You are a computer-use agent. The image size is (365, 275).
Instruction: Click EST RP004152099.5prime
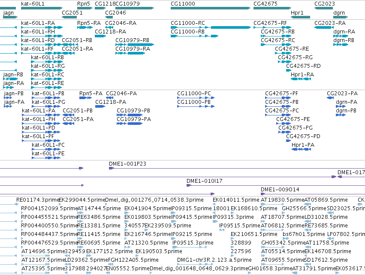(x=49, y=209)
